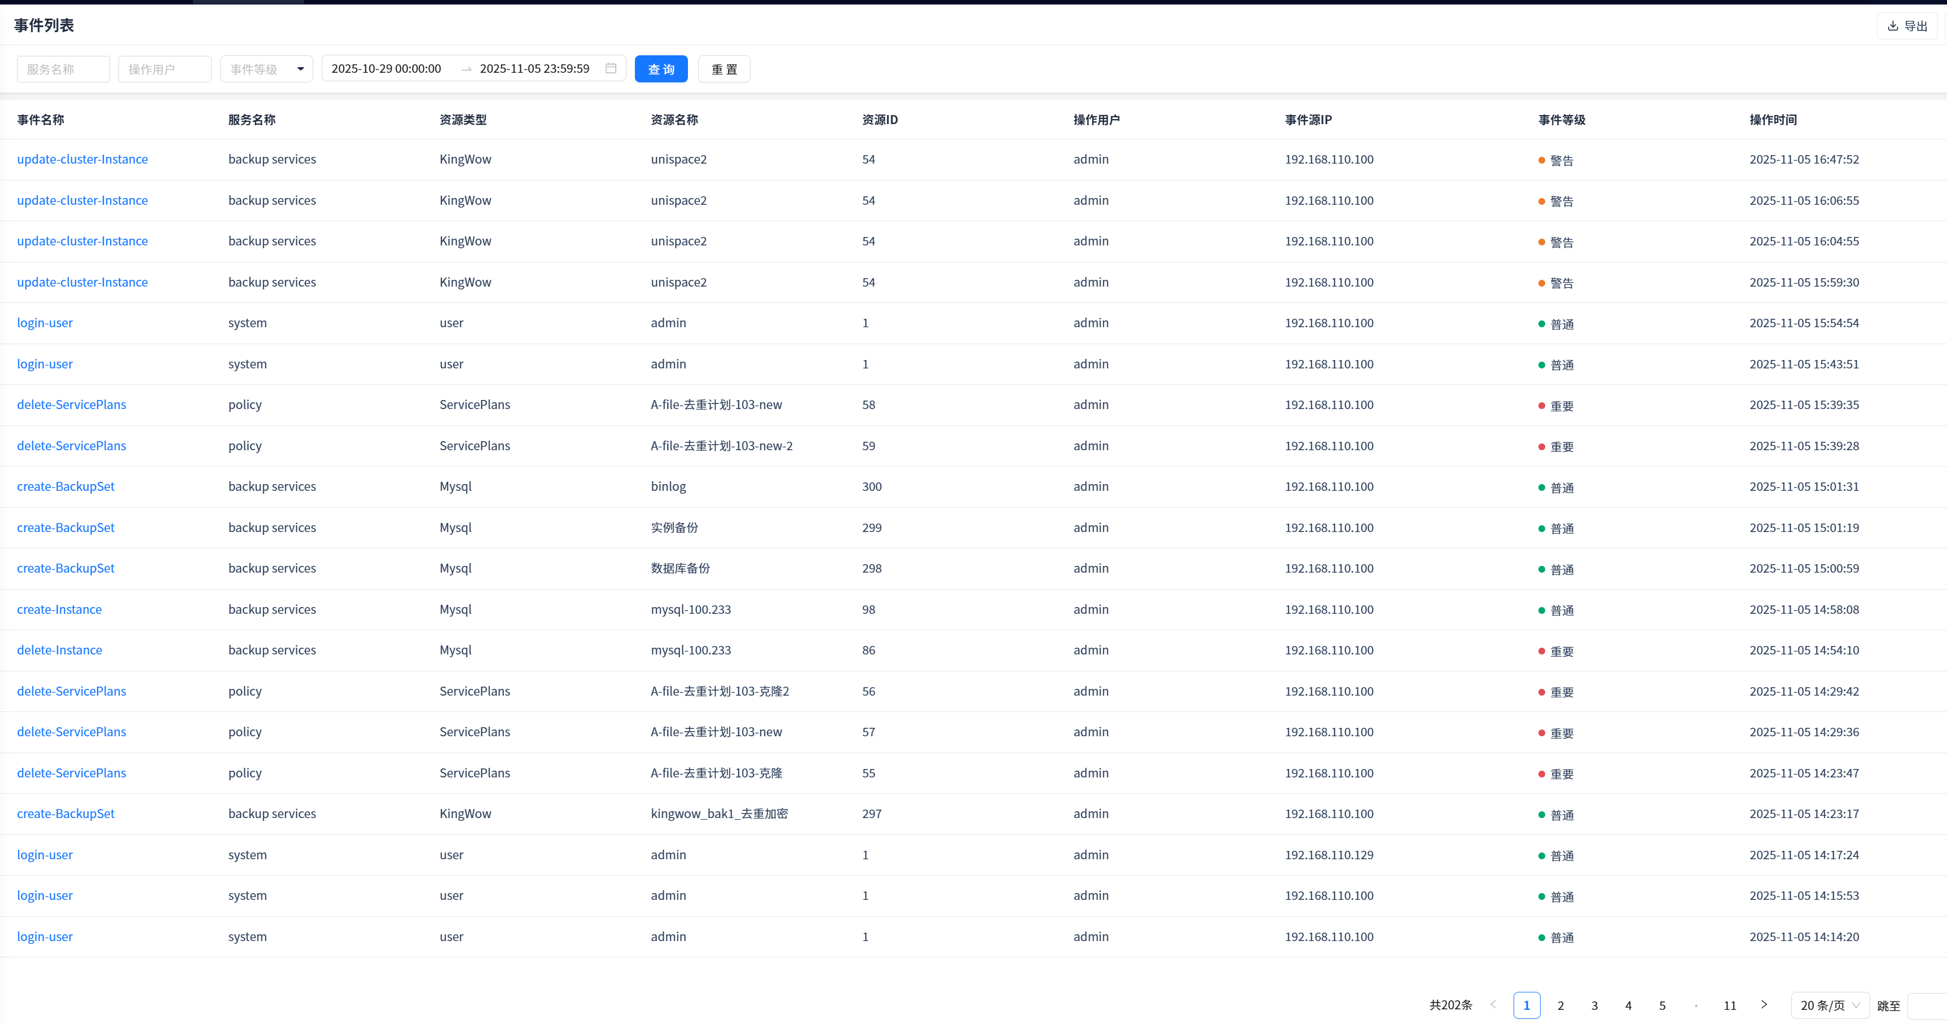Open the delete-Instance event link

pos(59,650)
